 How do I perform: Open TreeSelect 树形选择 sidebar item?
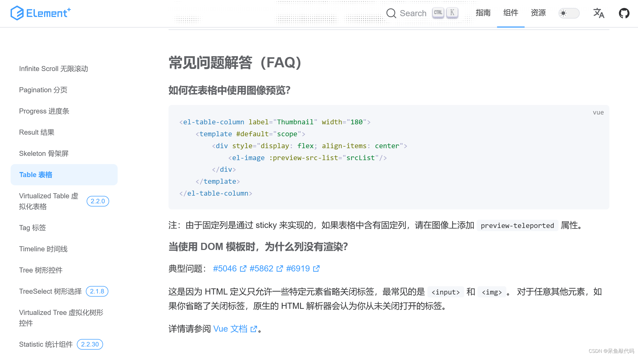(x=50, y=291)
